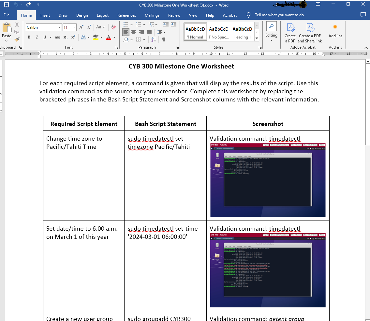The image size is (370, 321).
Task: Click the Tell me what you want field
Action: pyautogui.click(x=279, y=15)
